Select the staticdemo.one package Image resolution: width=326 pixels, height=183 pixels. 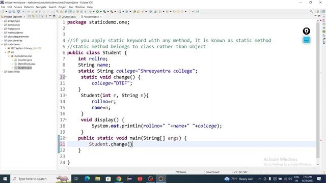click(x=23, y=56)
